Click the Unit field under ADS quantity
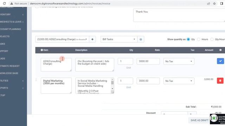The height and width of the screenshot is (126, 225). 128,68
